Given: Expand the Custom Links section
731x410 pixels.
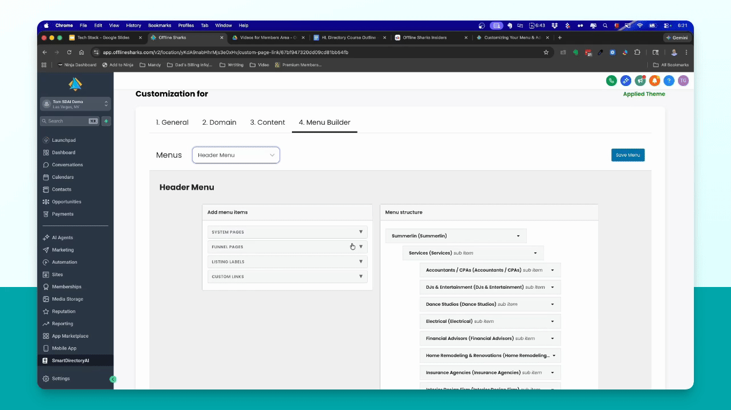Looking at the screenshot, I should [x=287, y=276].
